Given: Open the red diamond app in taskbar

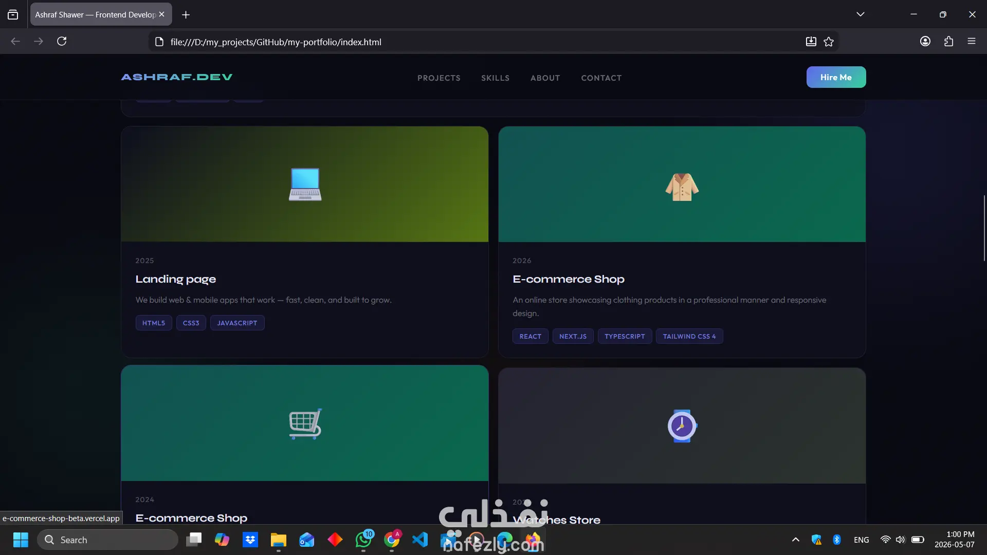Looking at the screenshot, I should click(x=335, y=540).
